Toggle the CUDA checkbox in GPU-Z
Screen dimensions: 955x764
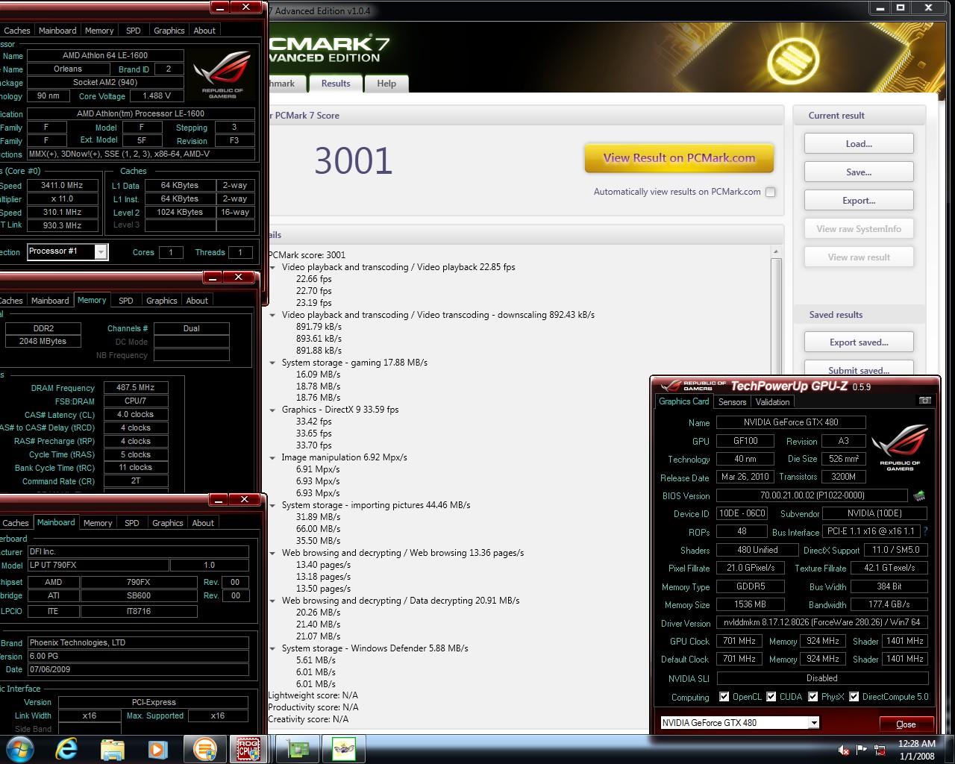[771, 697]
